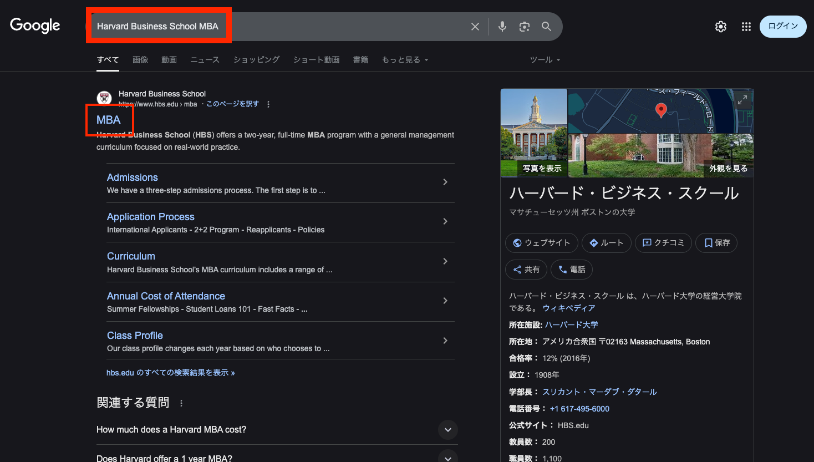The width and height of the screenshot is (814, 462).
Task: Switch to the ショッピング tab
Action: click(x=256, y=60)
